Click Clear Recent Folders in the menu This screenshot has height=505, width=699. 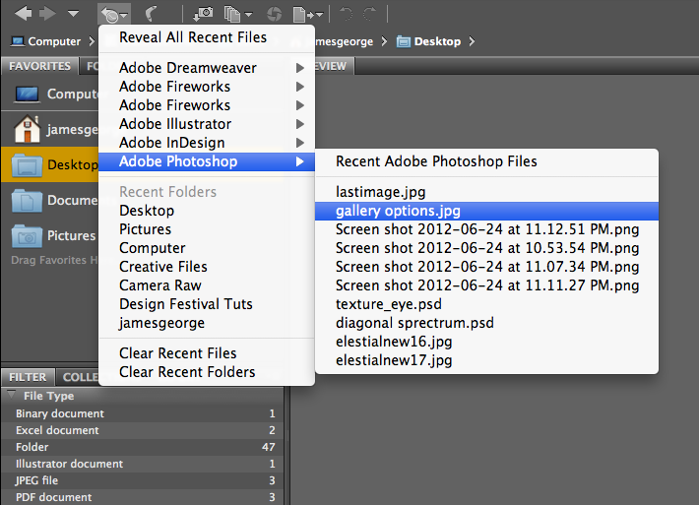187,372
